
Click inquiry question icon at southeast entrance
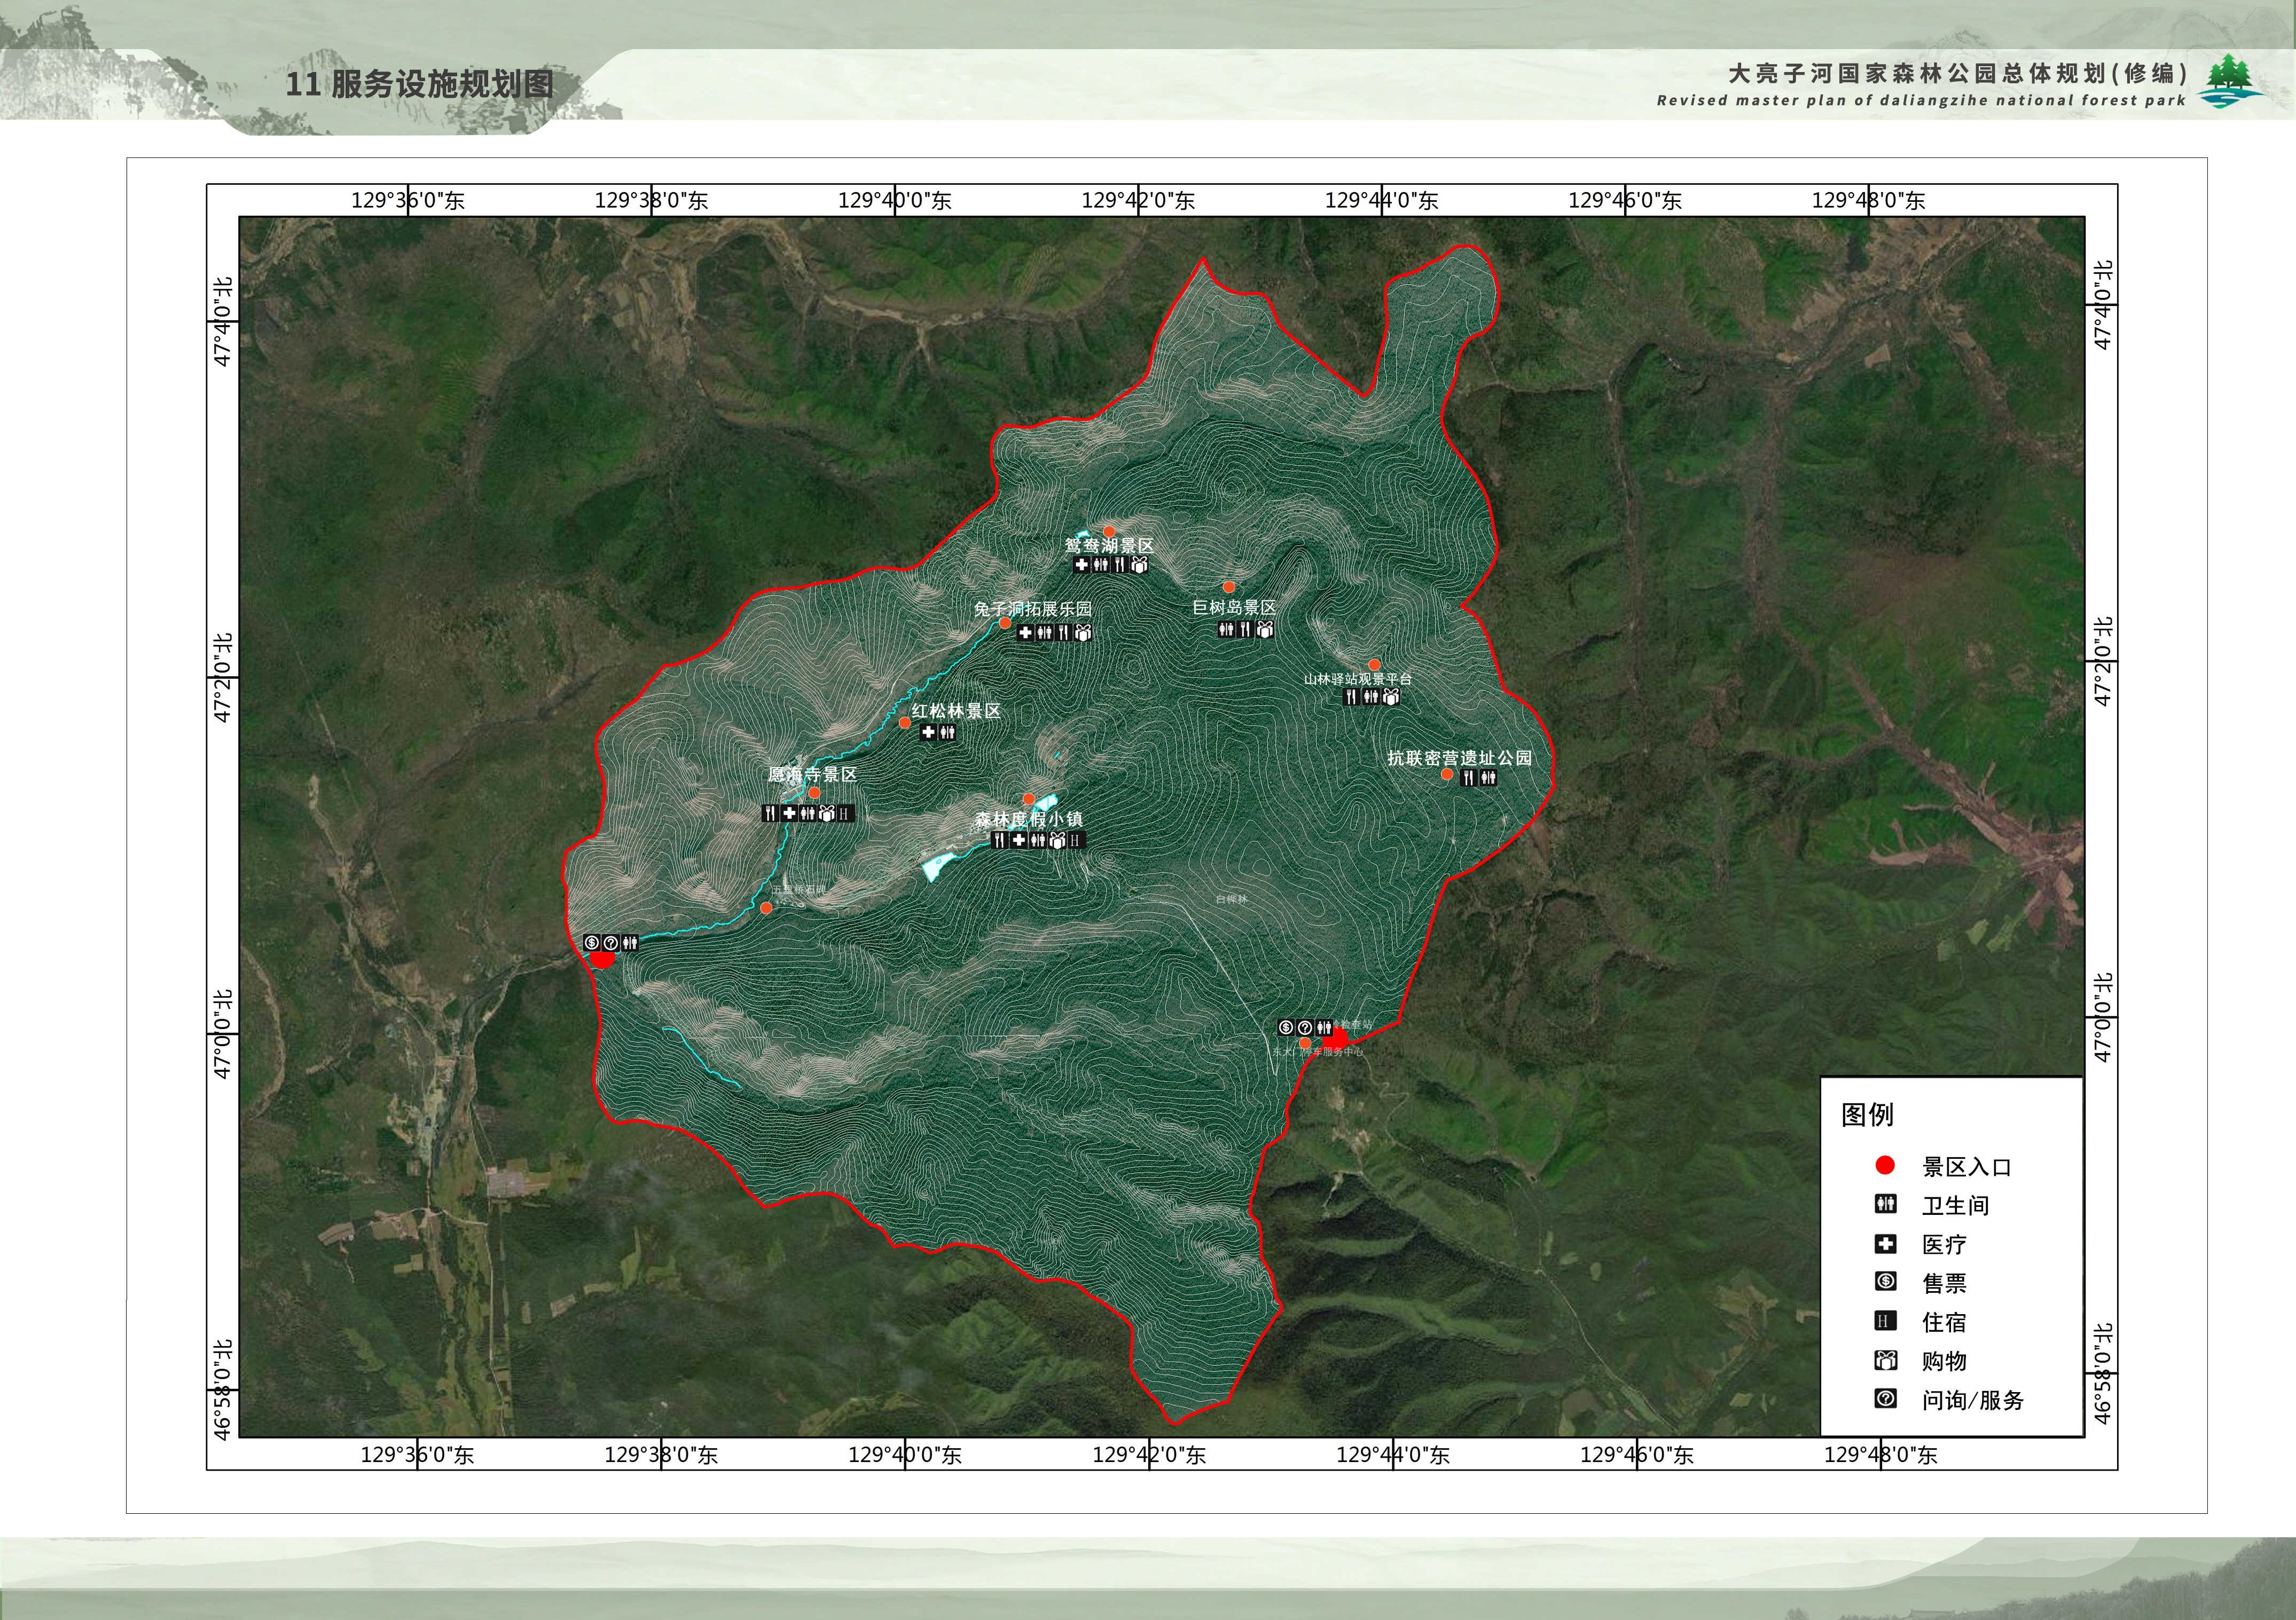[1305, 1028]
